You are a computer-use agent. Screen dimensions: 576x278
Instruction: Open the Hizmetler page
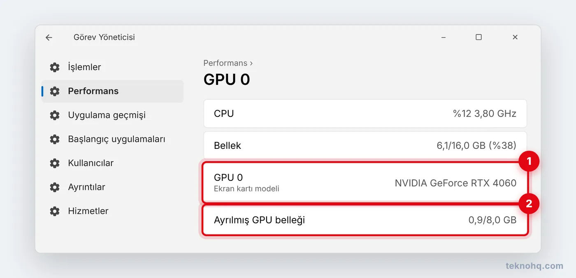pos(112,211)
